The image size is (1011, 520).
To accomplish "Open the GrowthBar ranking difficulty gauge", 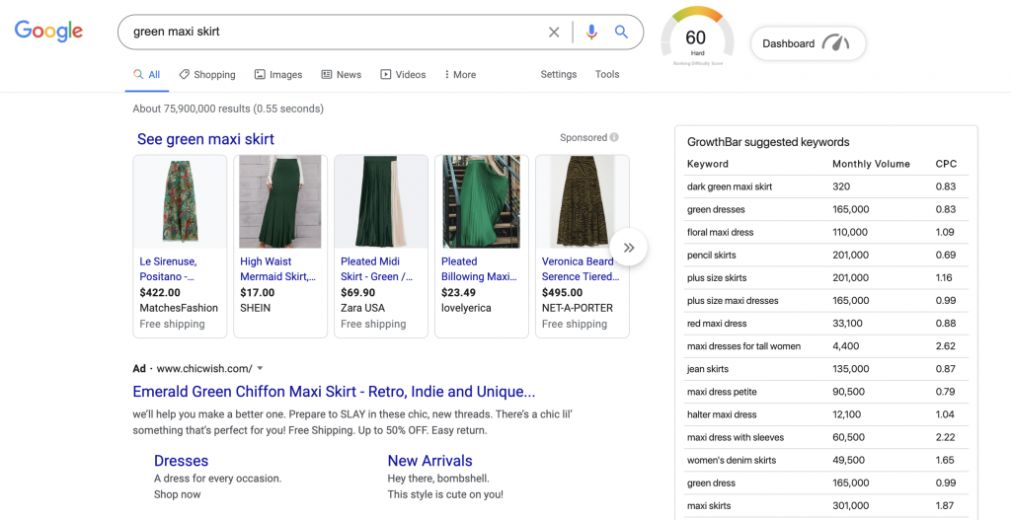I will tap(697, 37).
